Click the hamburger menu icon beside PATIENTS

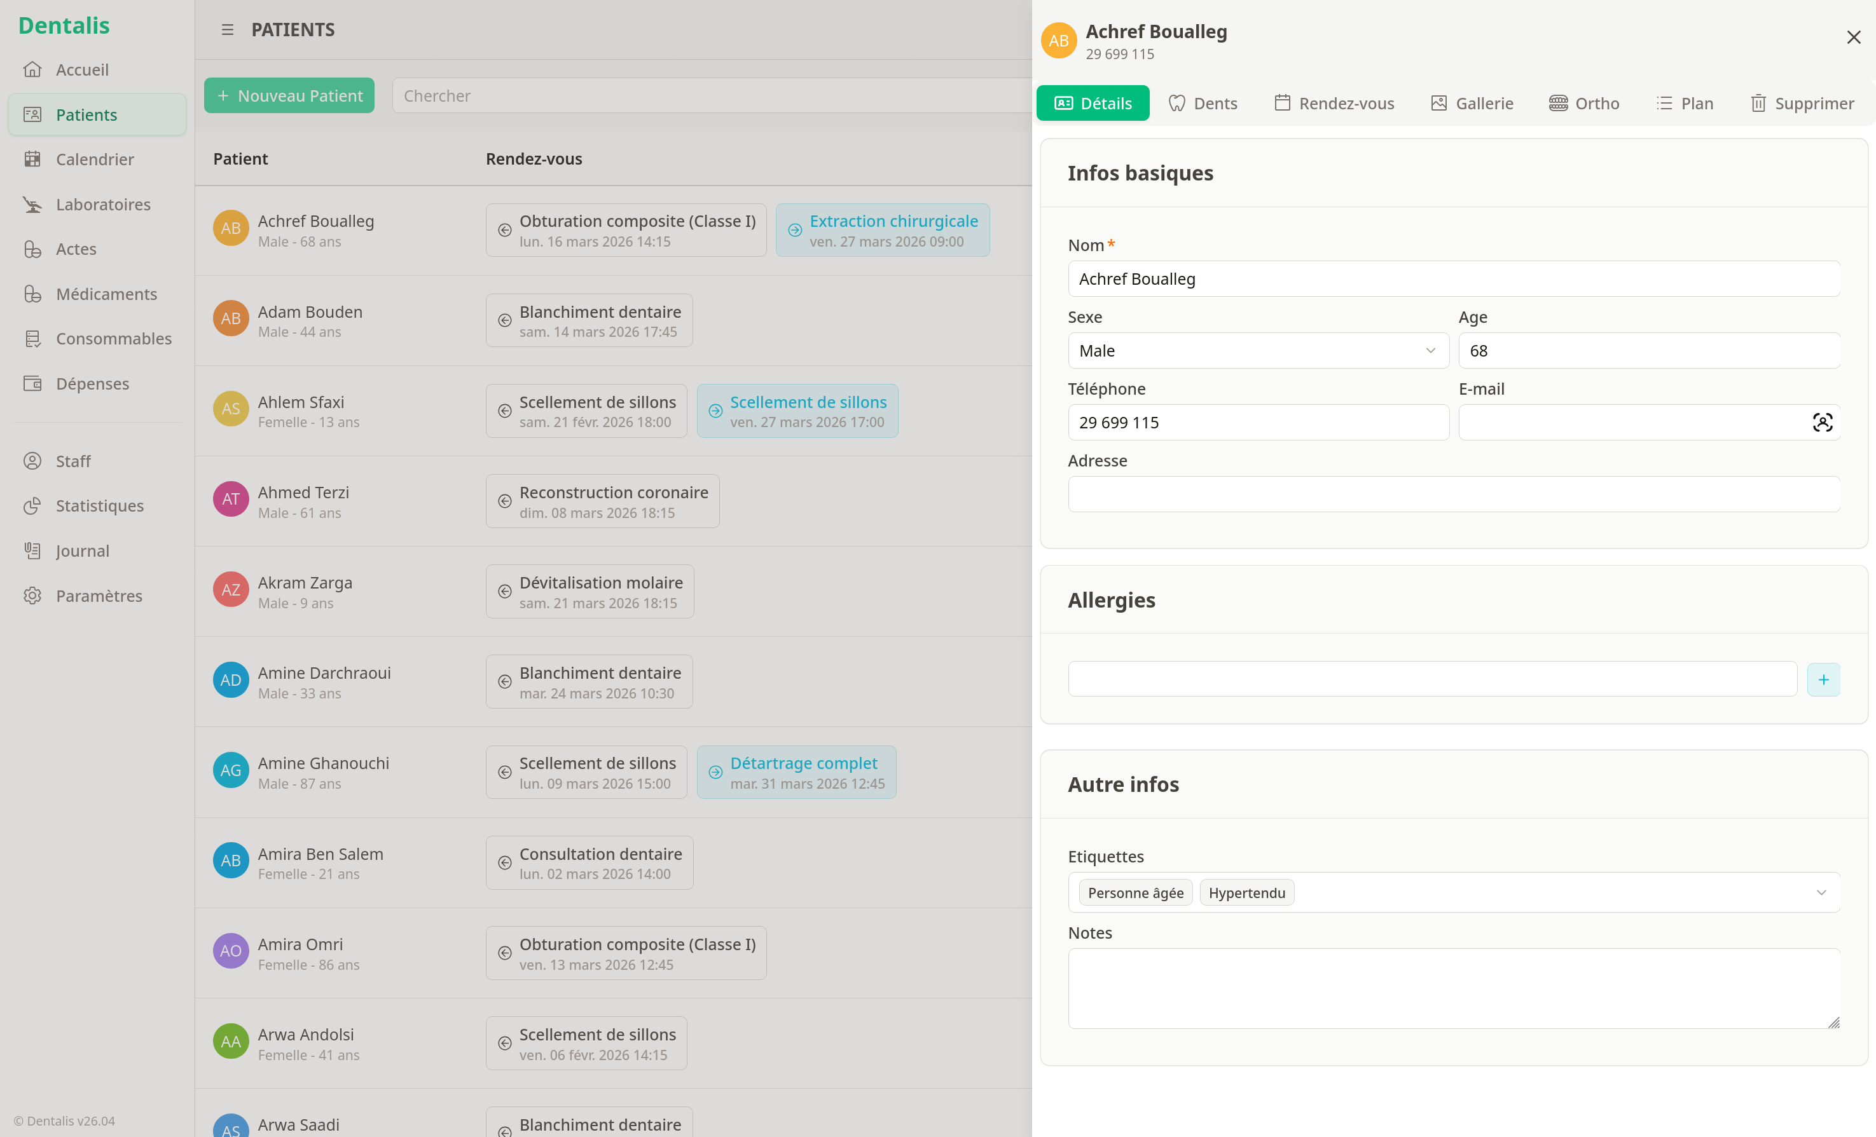point(227,30)
